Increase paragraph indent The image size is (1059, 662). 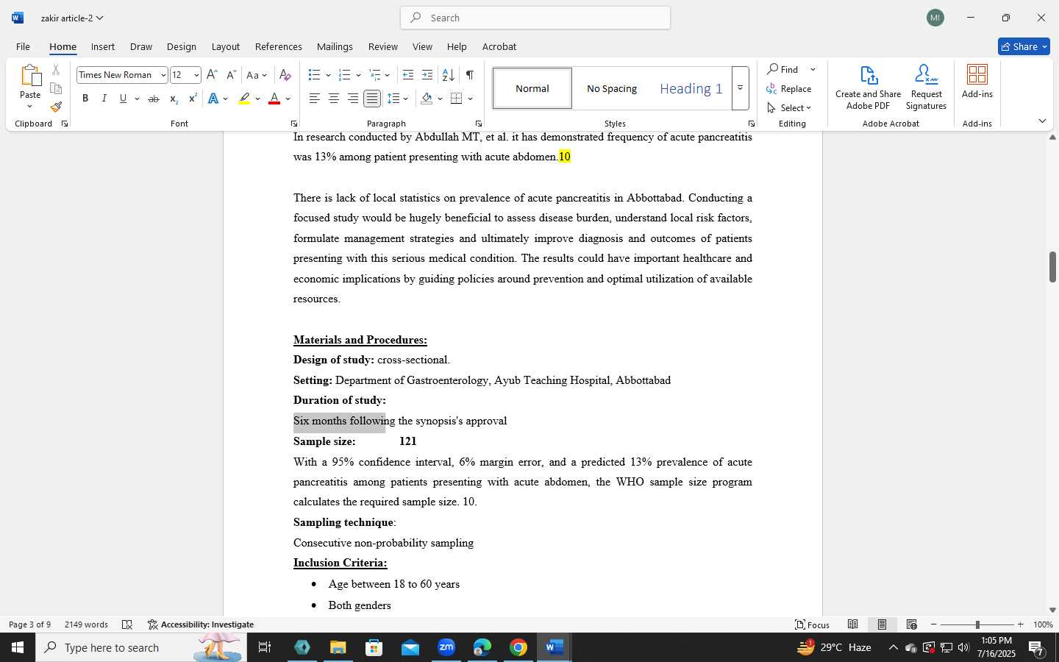(x=427, y=75)
